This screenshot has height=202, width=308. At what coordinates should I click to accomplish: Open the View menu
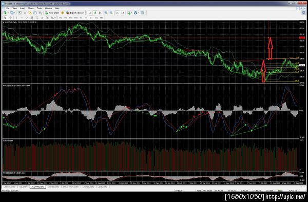point(15,8)
